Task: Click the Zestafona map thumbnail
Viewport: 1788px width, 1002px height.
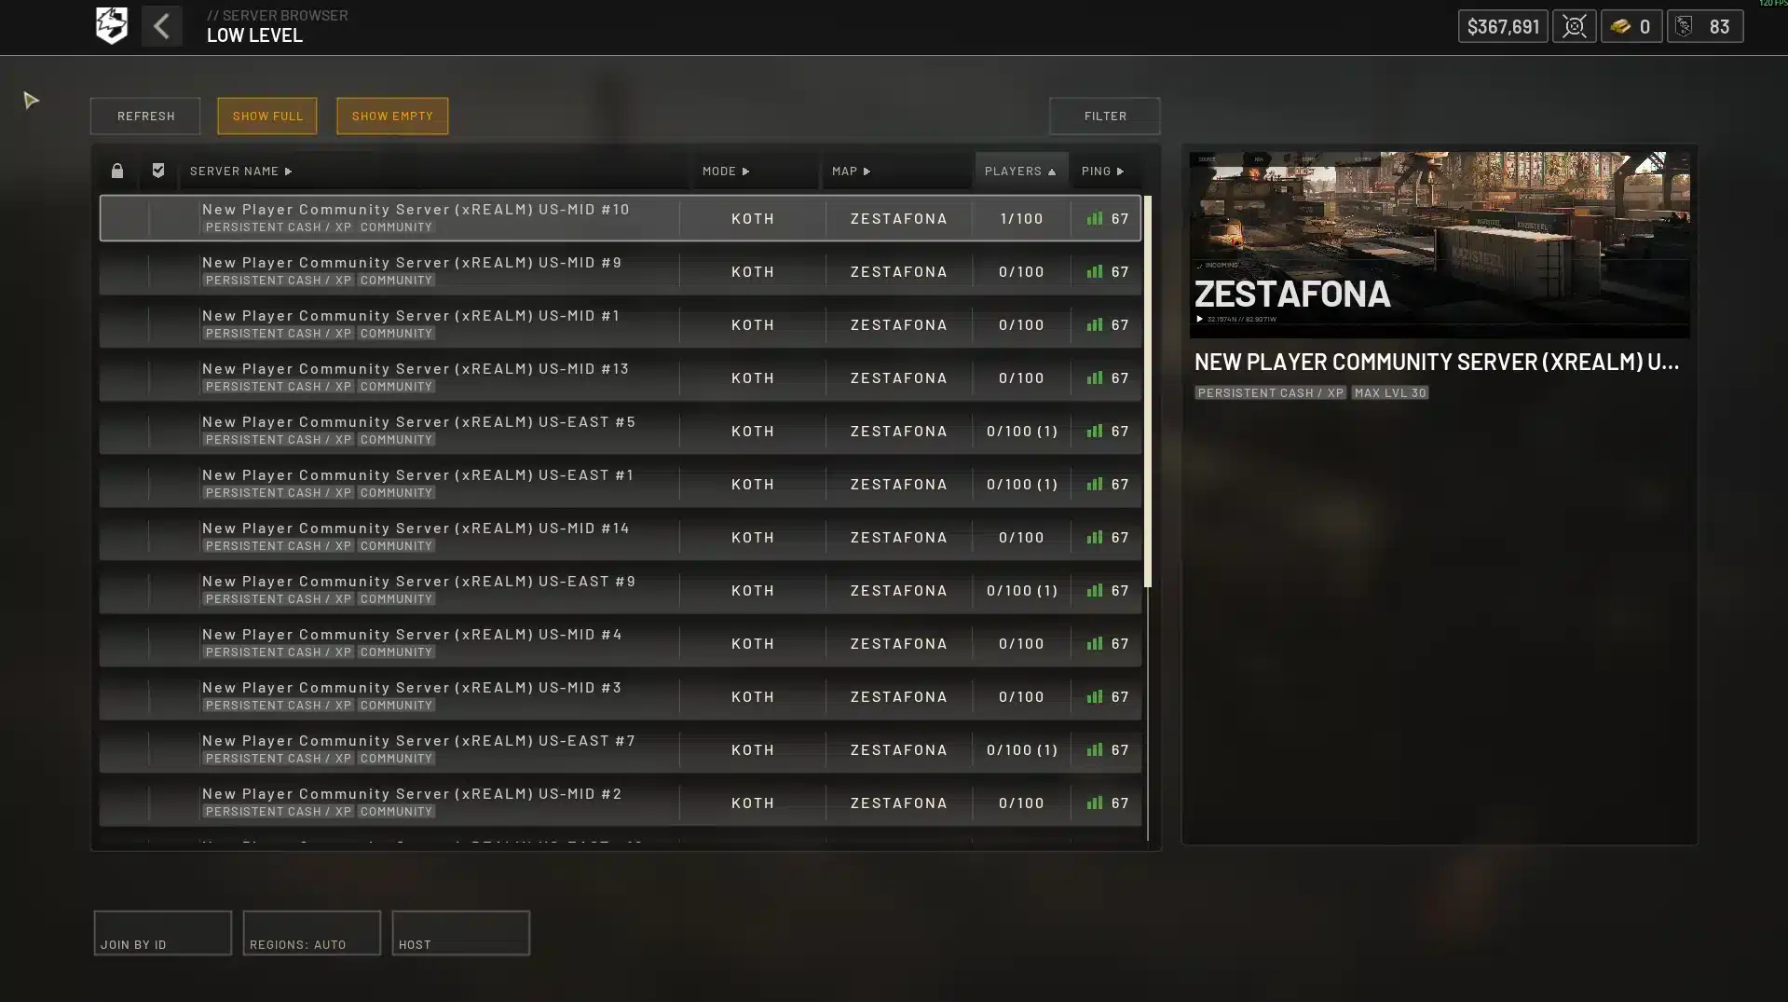Action: pos(1439,244)
